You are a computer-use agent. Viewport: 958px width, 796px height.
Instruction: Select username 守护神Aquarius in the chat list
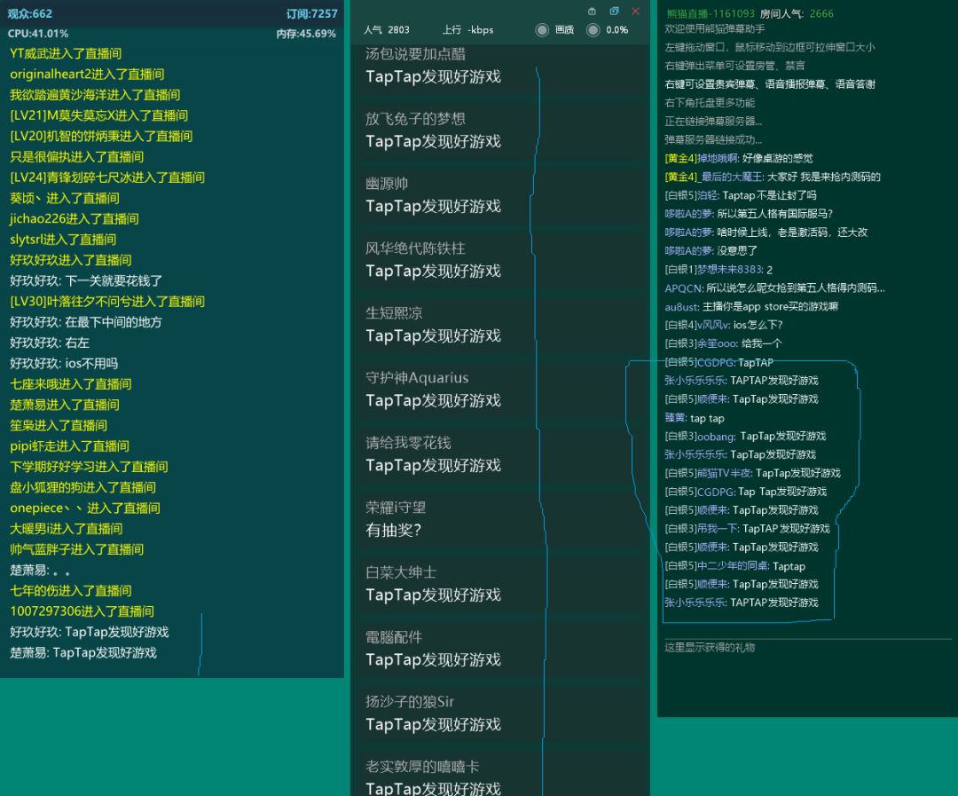point(417,378)
